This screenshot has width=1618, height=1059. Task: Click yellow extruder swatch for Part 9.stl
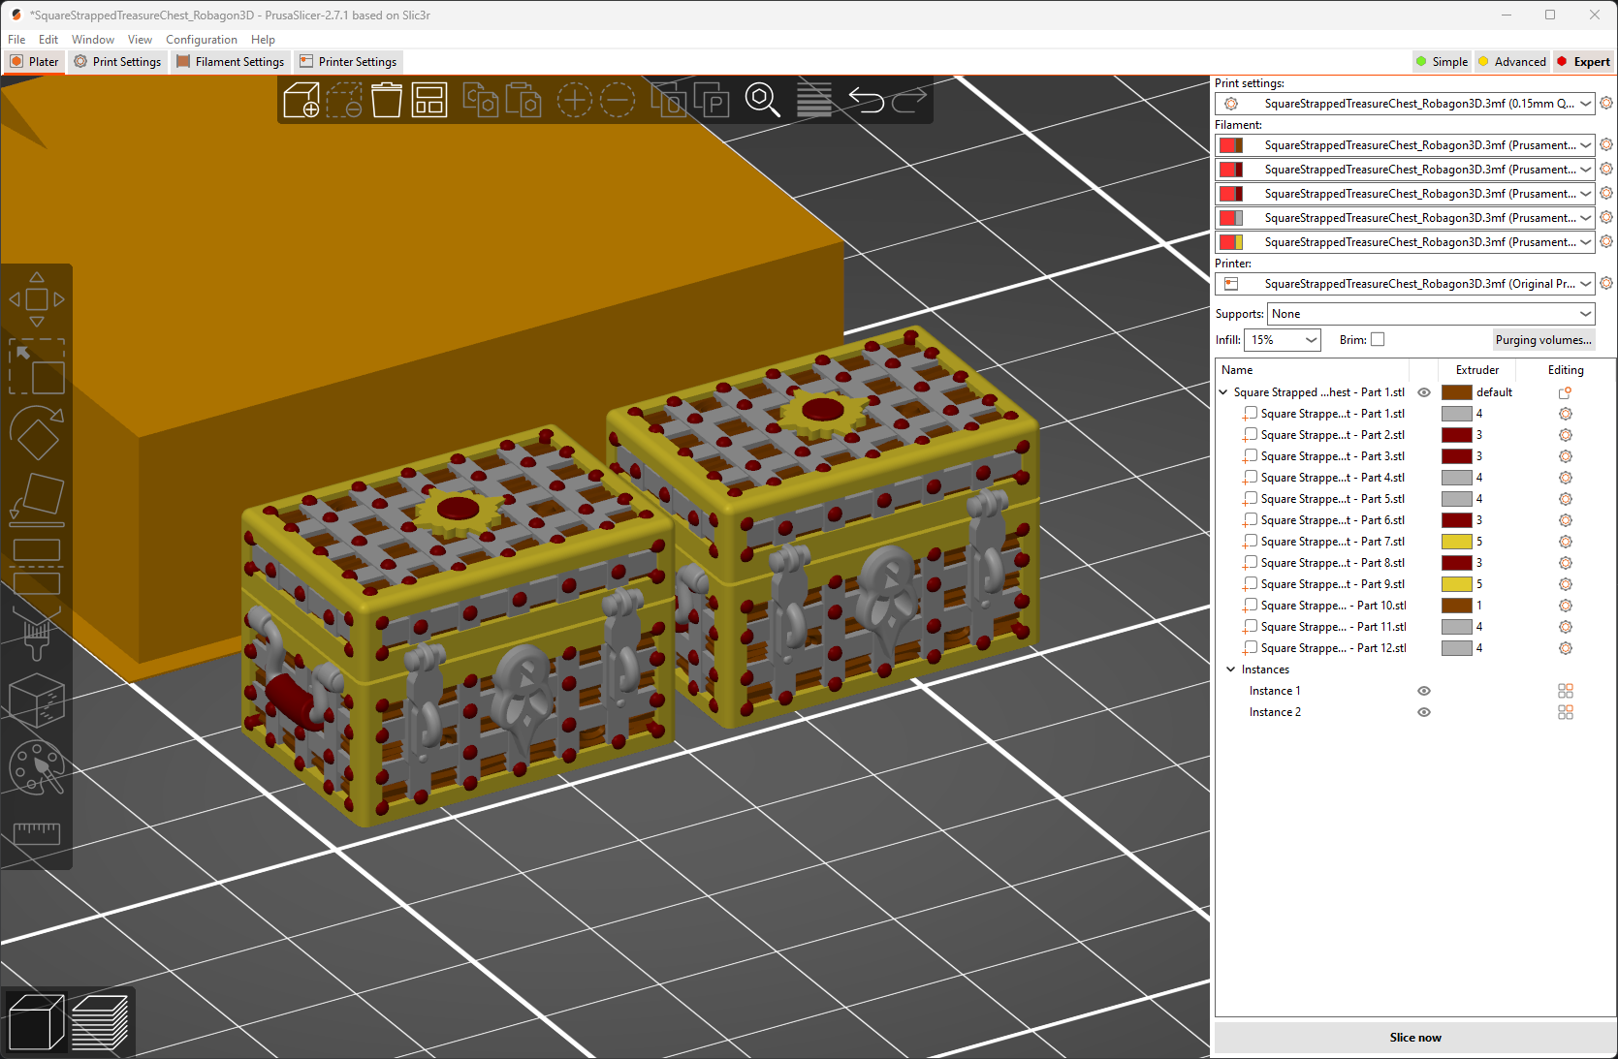tap(1456, 584)
